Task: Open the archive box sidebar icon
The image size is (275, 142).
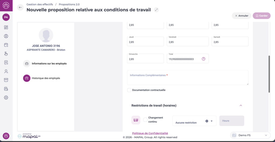Action: (x=6, y=80)
